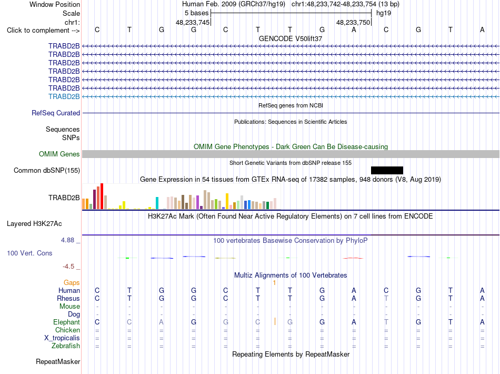
Task: Click the light-blue TRABD2B transcript label
Action: click(x=64, y=97)
